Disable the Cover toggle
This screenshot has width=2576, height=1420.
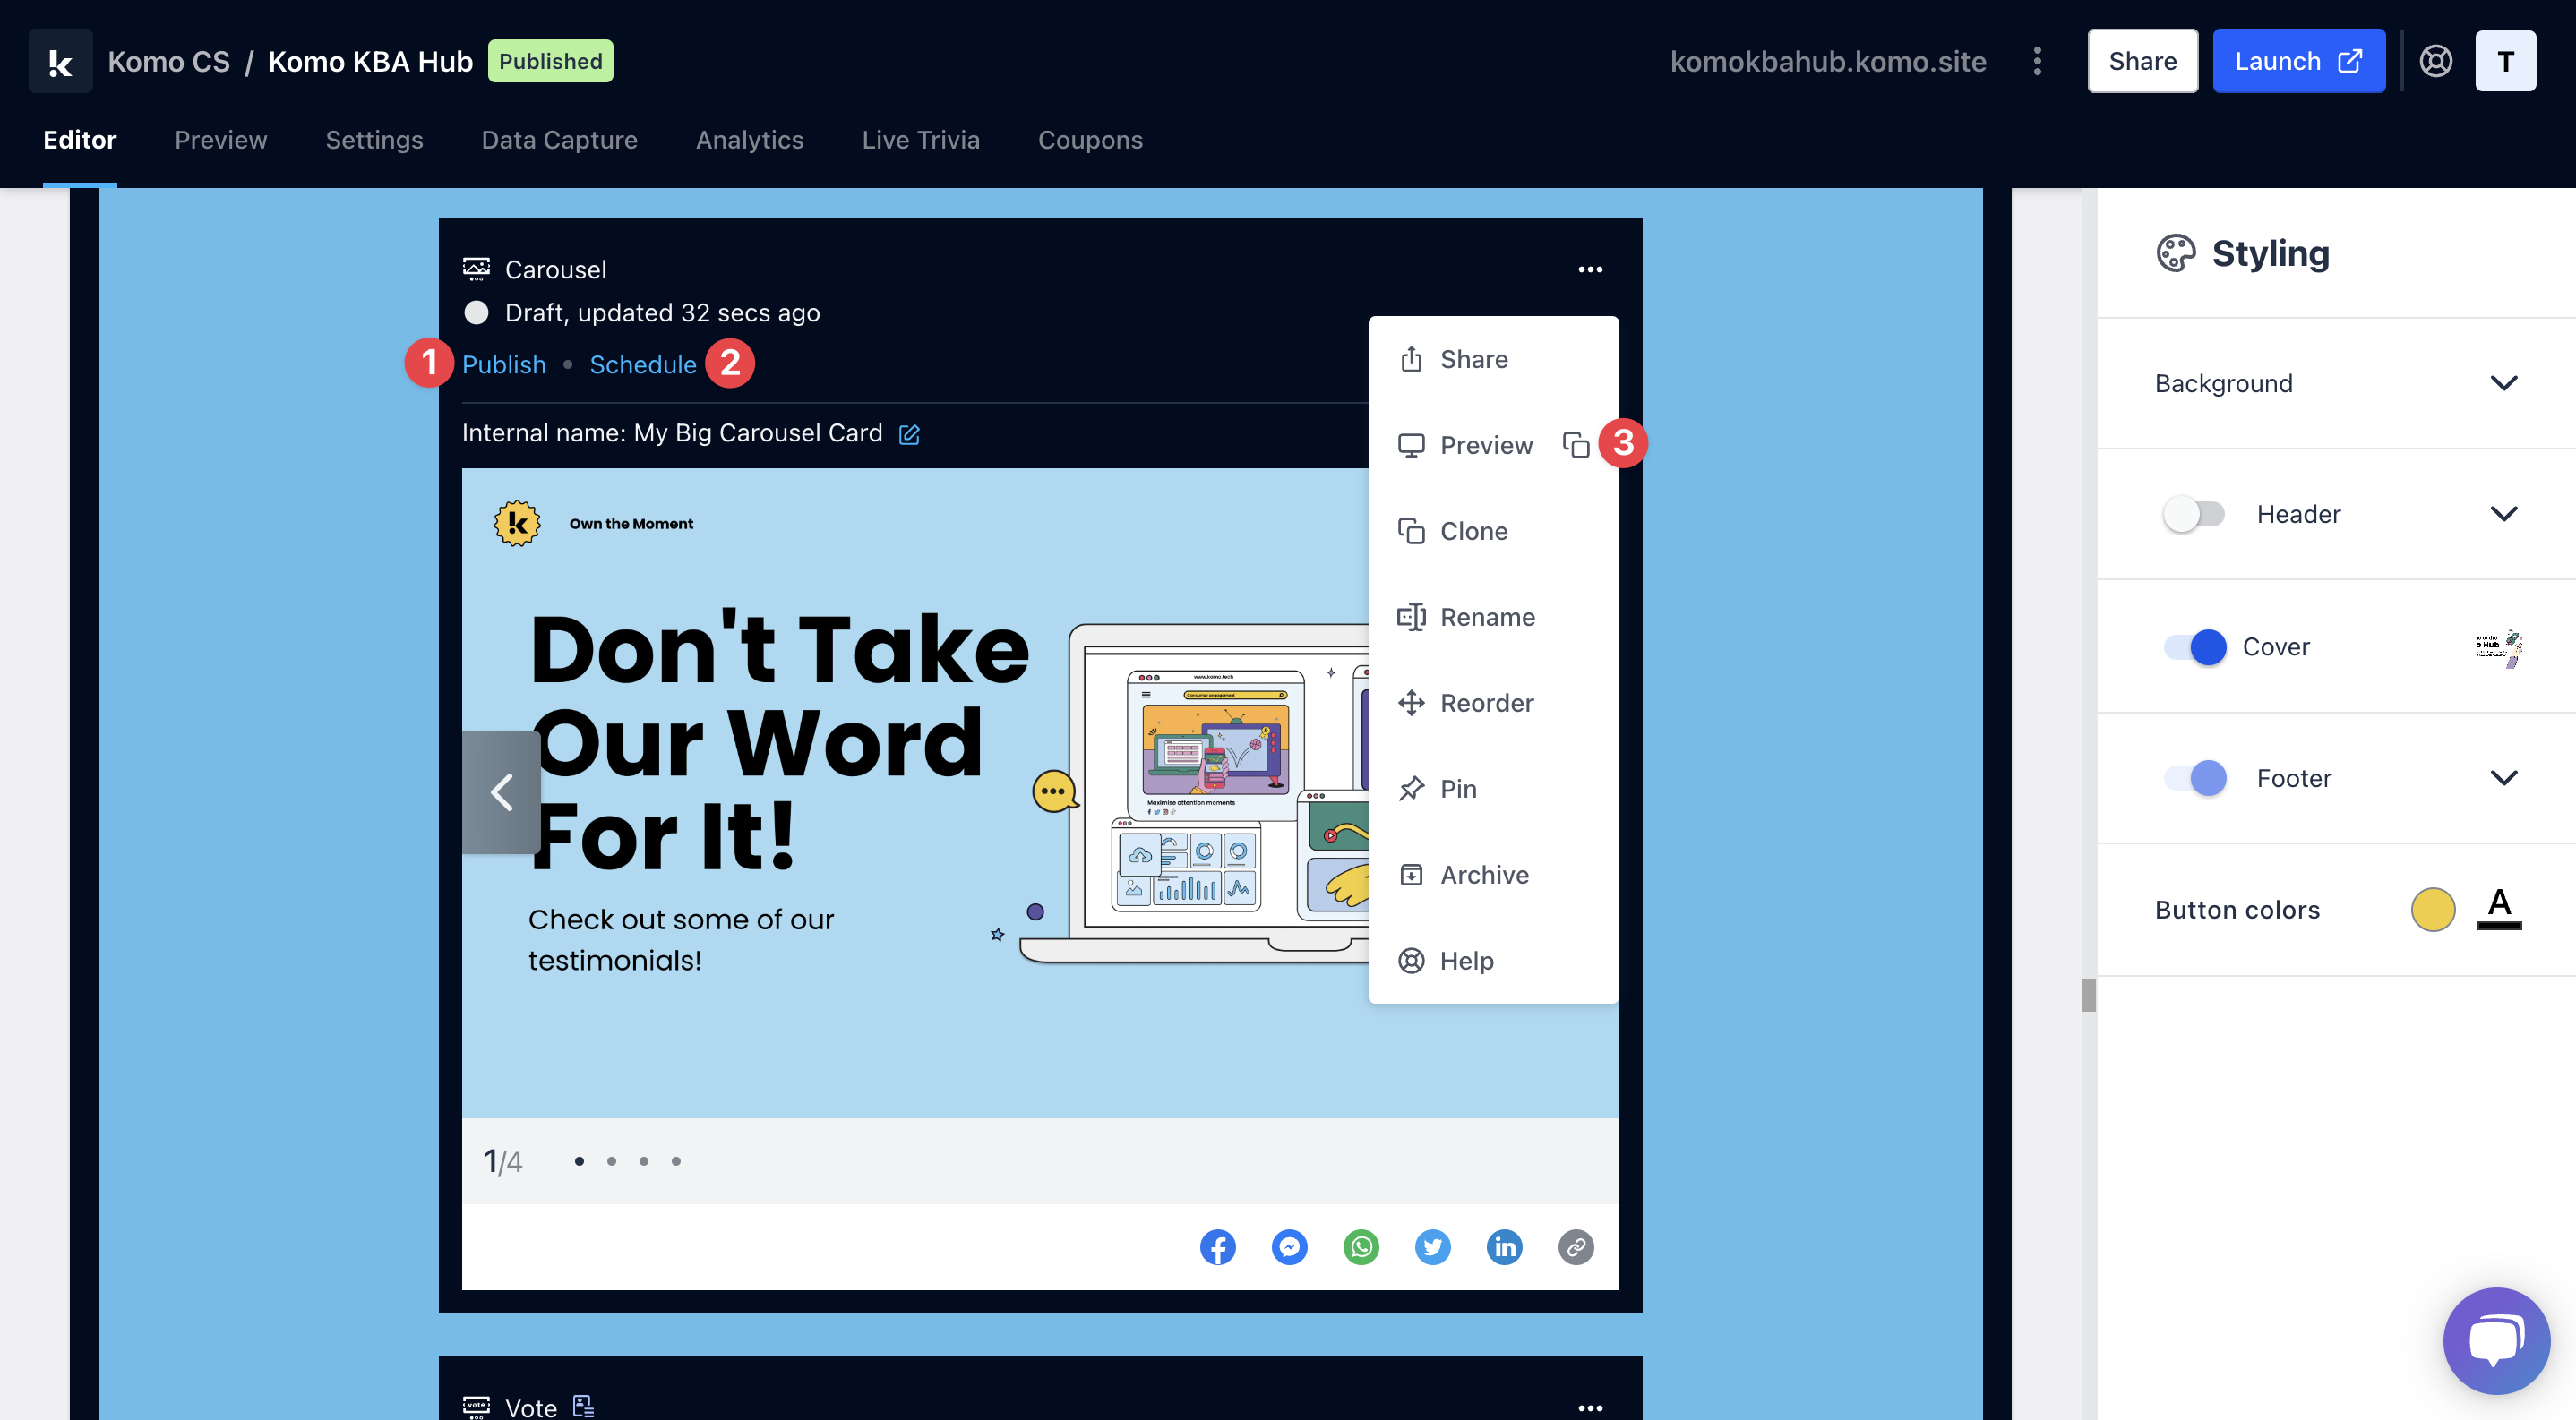(x=2194, y=646)
